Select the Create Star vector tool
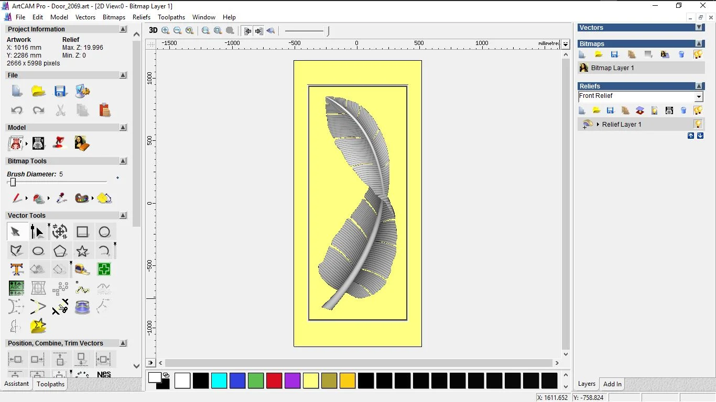Screen dimensions: 716x402 (82, 251)
